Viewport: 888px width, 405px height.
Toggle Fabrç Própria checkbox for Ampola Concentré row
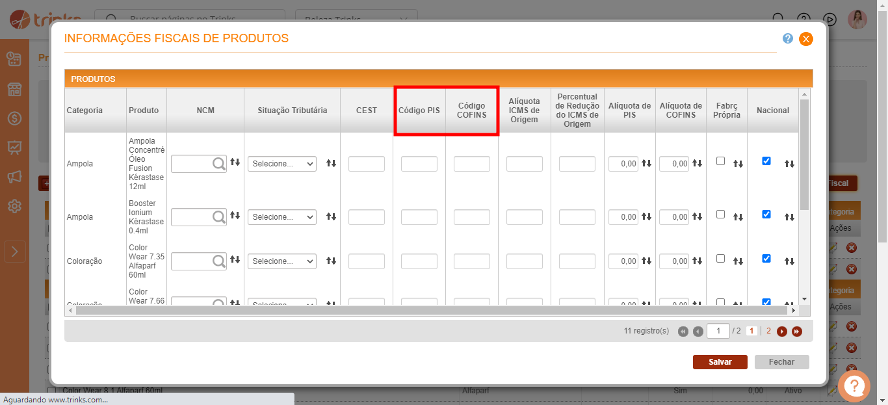(720, 161)
